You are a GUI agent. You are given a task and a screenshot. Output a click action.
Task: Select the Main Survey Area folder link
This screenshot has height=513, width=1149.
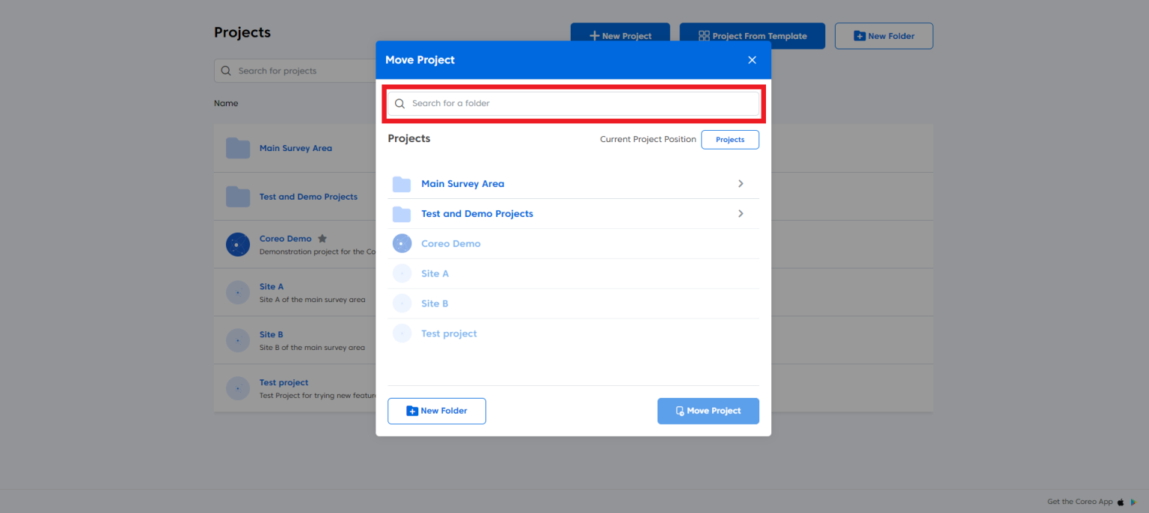coord(462,183)
